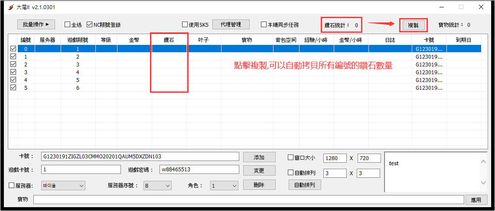
Task: Click the 代理管理 proxy management button
Action: click(231, 25)
